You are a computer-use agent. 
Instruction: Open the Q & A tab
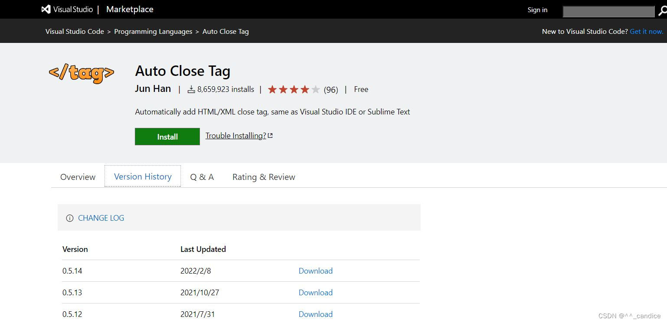pyautogui.click(x=202, y=177)
